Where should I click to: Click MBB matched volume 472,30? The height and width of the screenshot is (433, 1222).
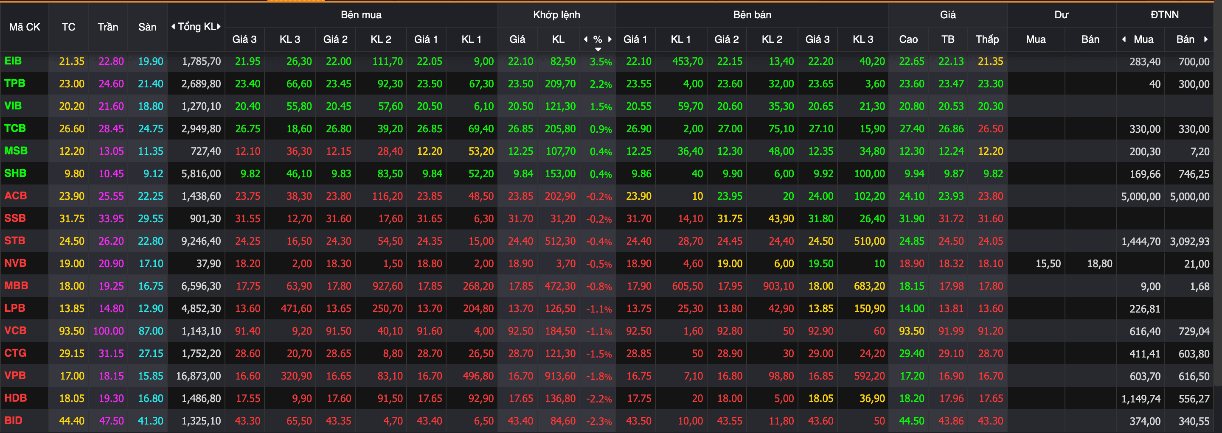point(560,286)
